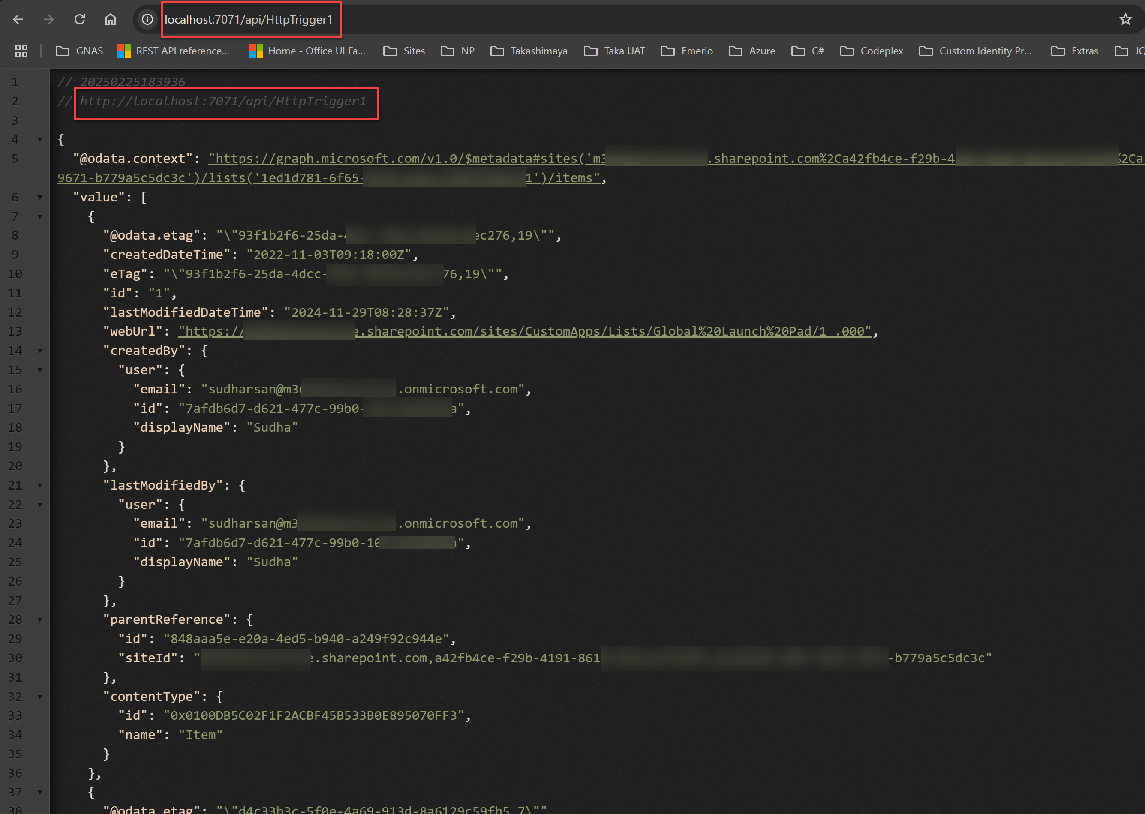
Task: Open the sharepoint.com webUrl link
Action: pos(501,331)
